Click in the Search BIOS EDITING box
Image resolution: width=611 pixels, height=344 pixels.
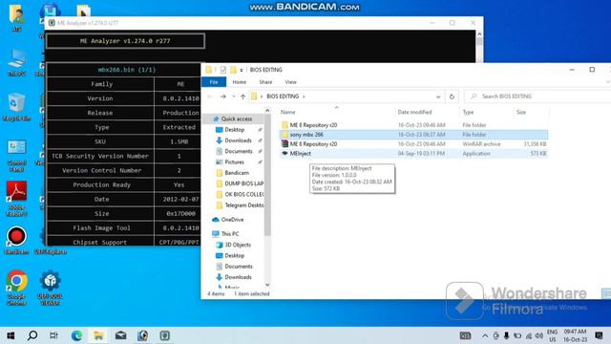[537, 97]
